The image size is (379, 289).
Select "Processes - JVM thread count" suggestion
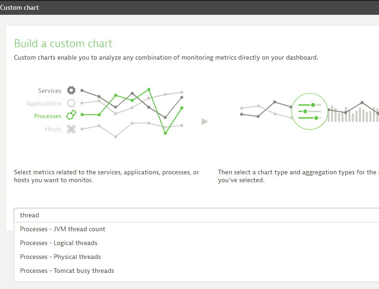[x=62, y=229]
